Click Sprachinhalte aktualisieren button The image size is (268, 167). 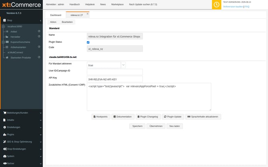pyautogui.click(x=203, y=117)
